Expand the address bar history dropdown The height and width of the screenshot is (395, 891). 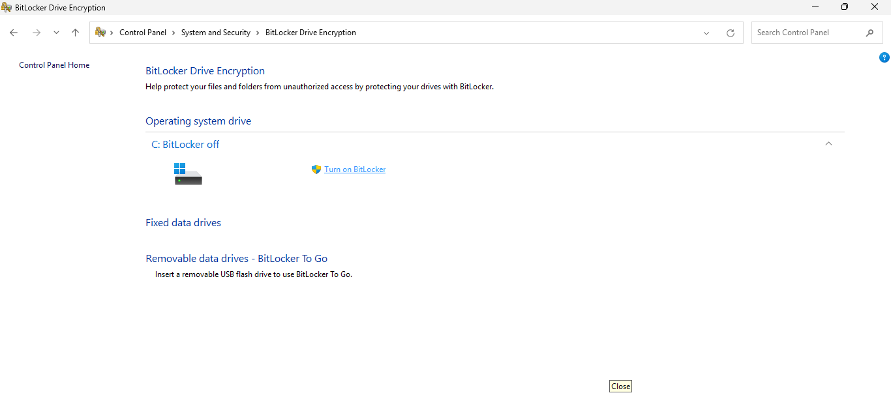(x=706, y=33)
